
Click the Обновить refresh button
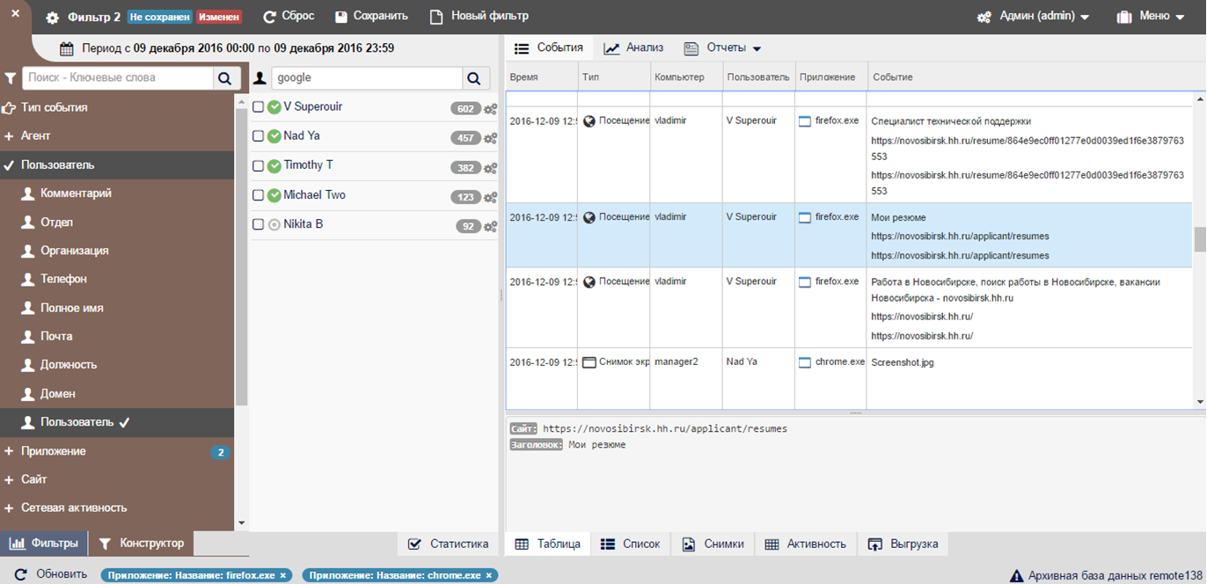[51, 574]
